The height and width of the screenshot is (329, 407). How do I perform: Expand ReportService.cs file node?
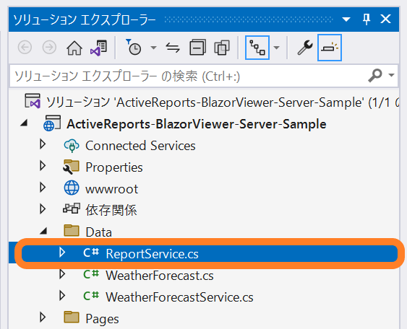[x=62, y=252]
